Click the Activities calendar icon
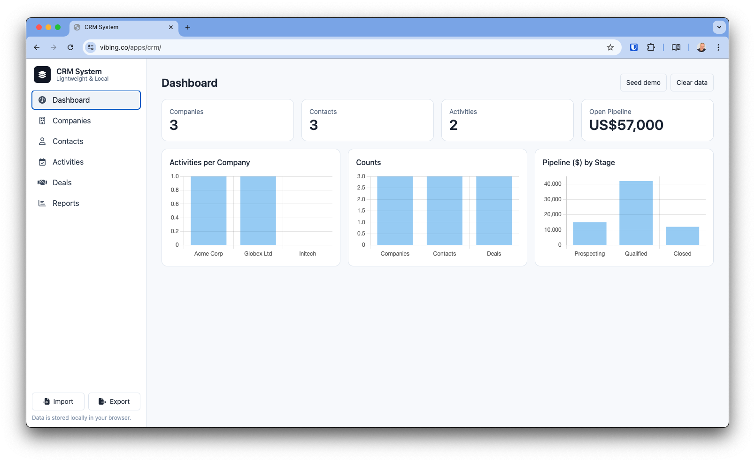The width and height of the screenshot is (755, 462). point(42,162)
